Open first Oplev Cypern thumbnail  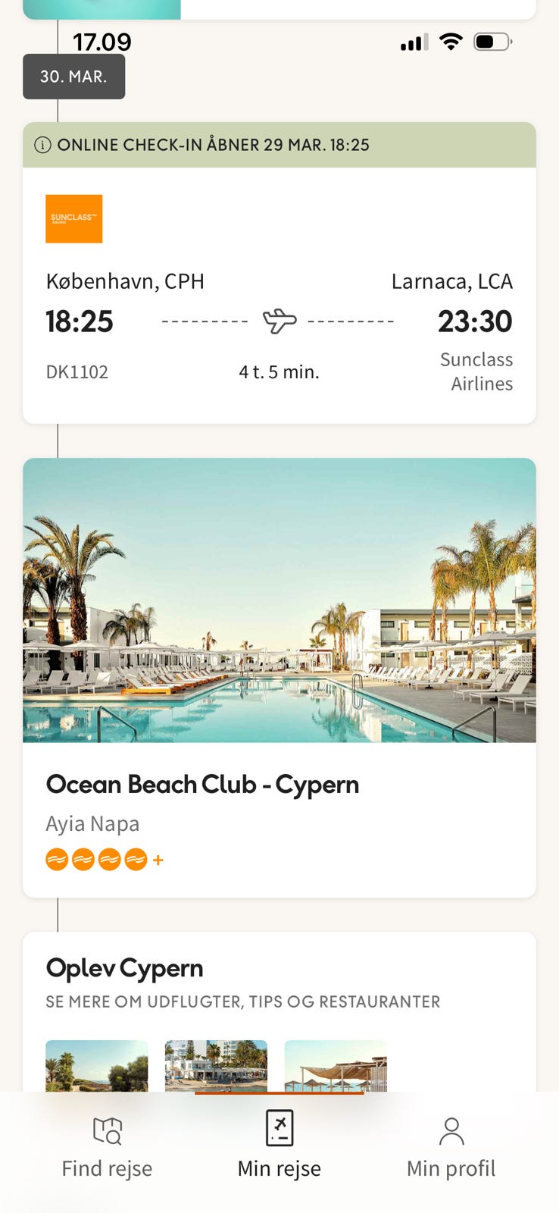click(x=97, y=1065)
